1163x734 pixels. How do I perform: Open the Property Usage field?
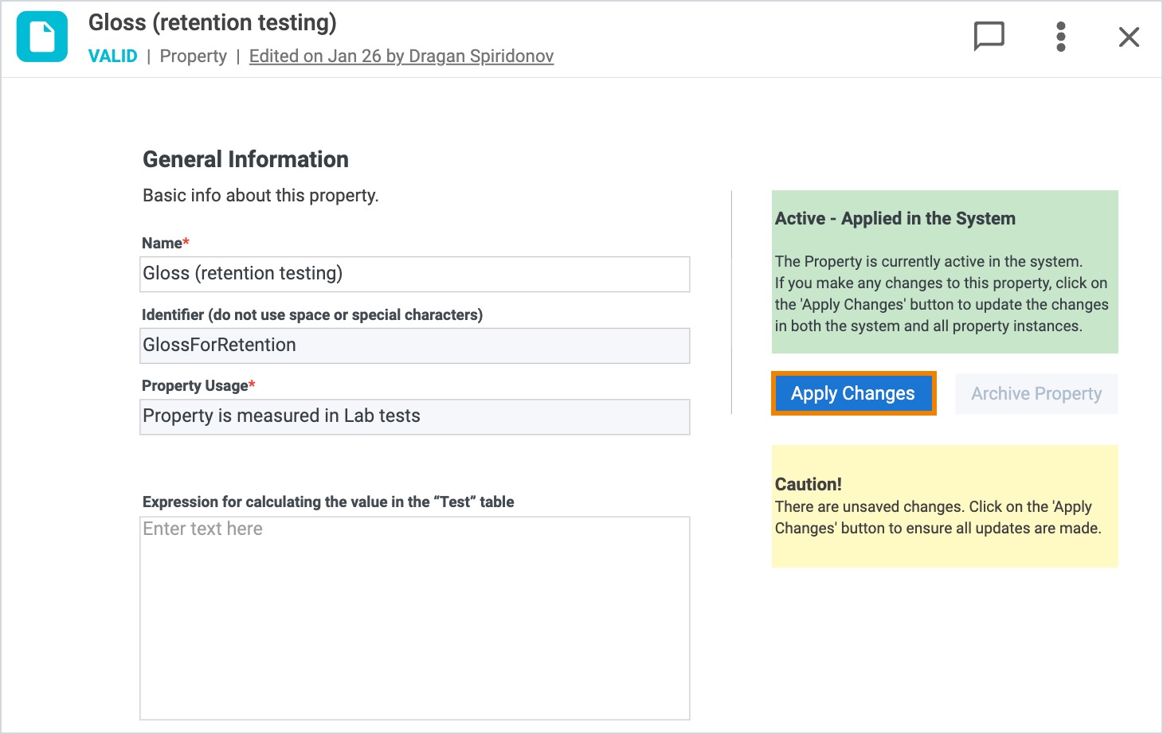pos(414,416)
